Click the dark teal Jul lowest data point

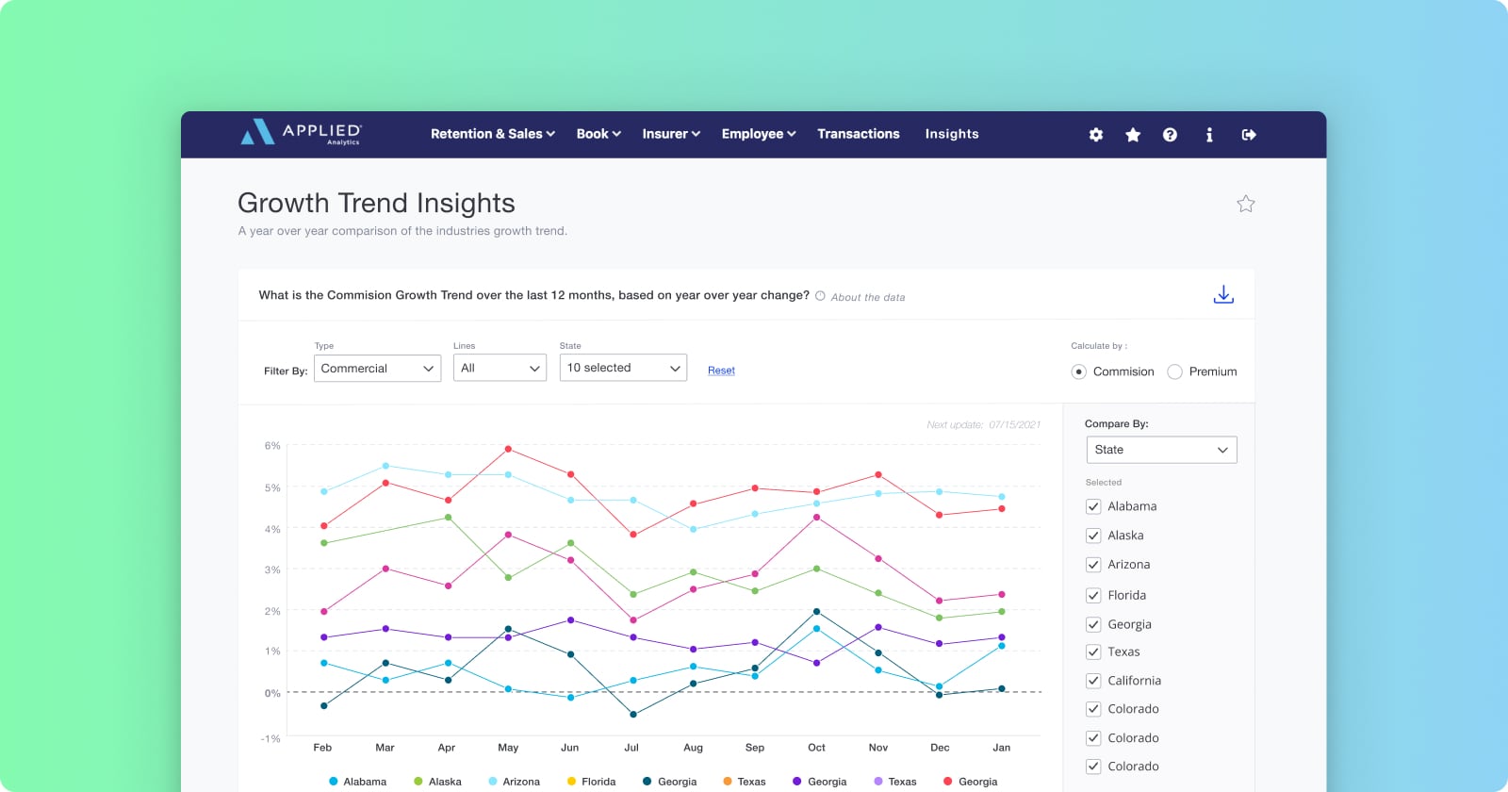[x=632, y=715]
